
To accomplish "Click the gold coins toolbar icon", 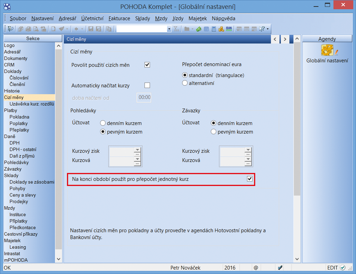I will (x=221, y=29).
